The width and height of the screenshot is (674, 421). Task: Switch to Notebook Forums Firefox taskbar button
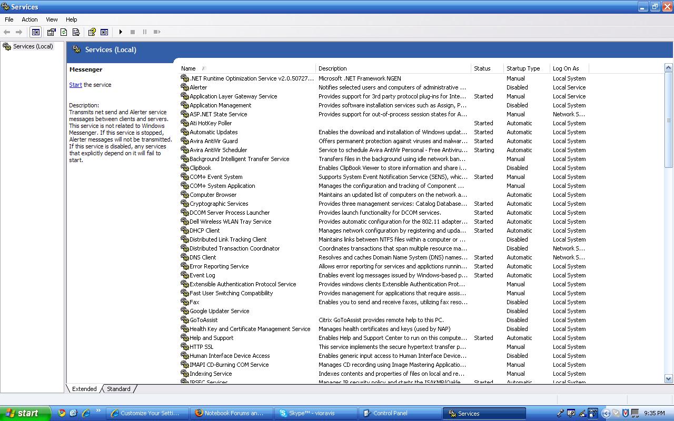[231, 413]
